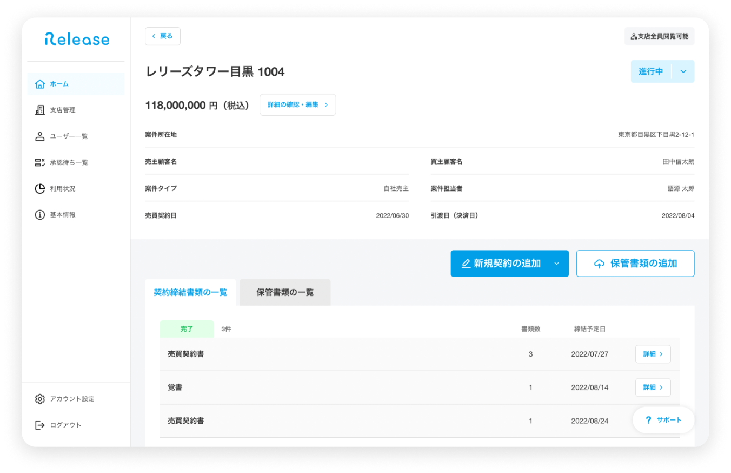Click the question mark サポート icon
The height and width of the screenshot is (473, 731).
click(x=648, y=420)
